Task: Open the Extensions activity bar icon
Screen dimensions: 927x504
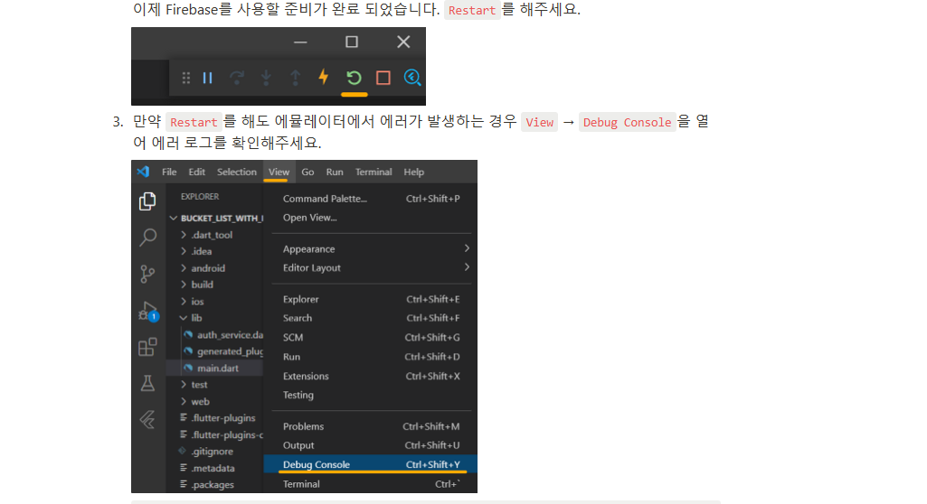Action: 147,347
